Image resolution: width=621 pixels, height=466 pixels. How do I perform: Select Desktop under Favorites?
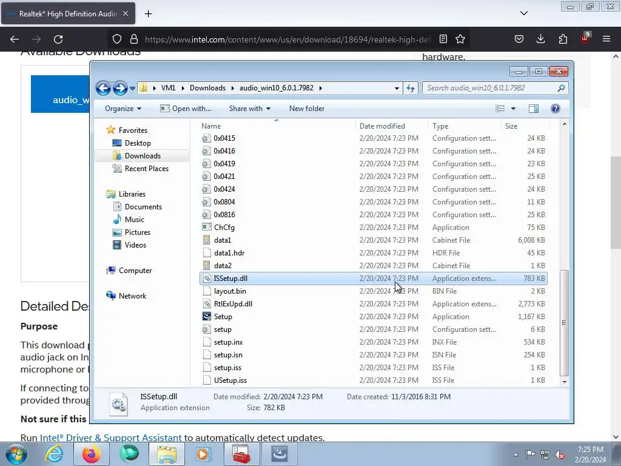point(138,143)
